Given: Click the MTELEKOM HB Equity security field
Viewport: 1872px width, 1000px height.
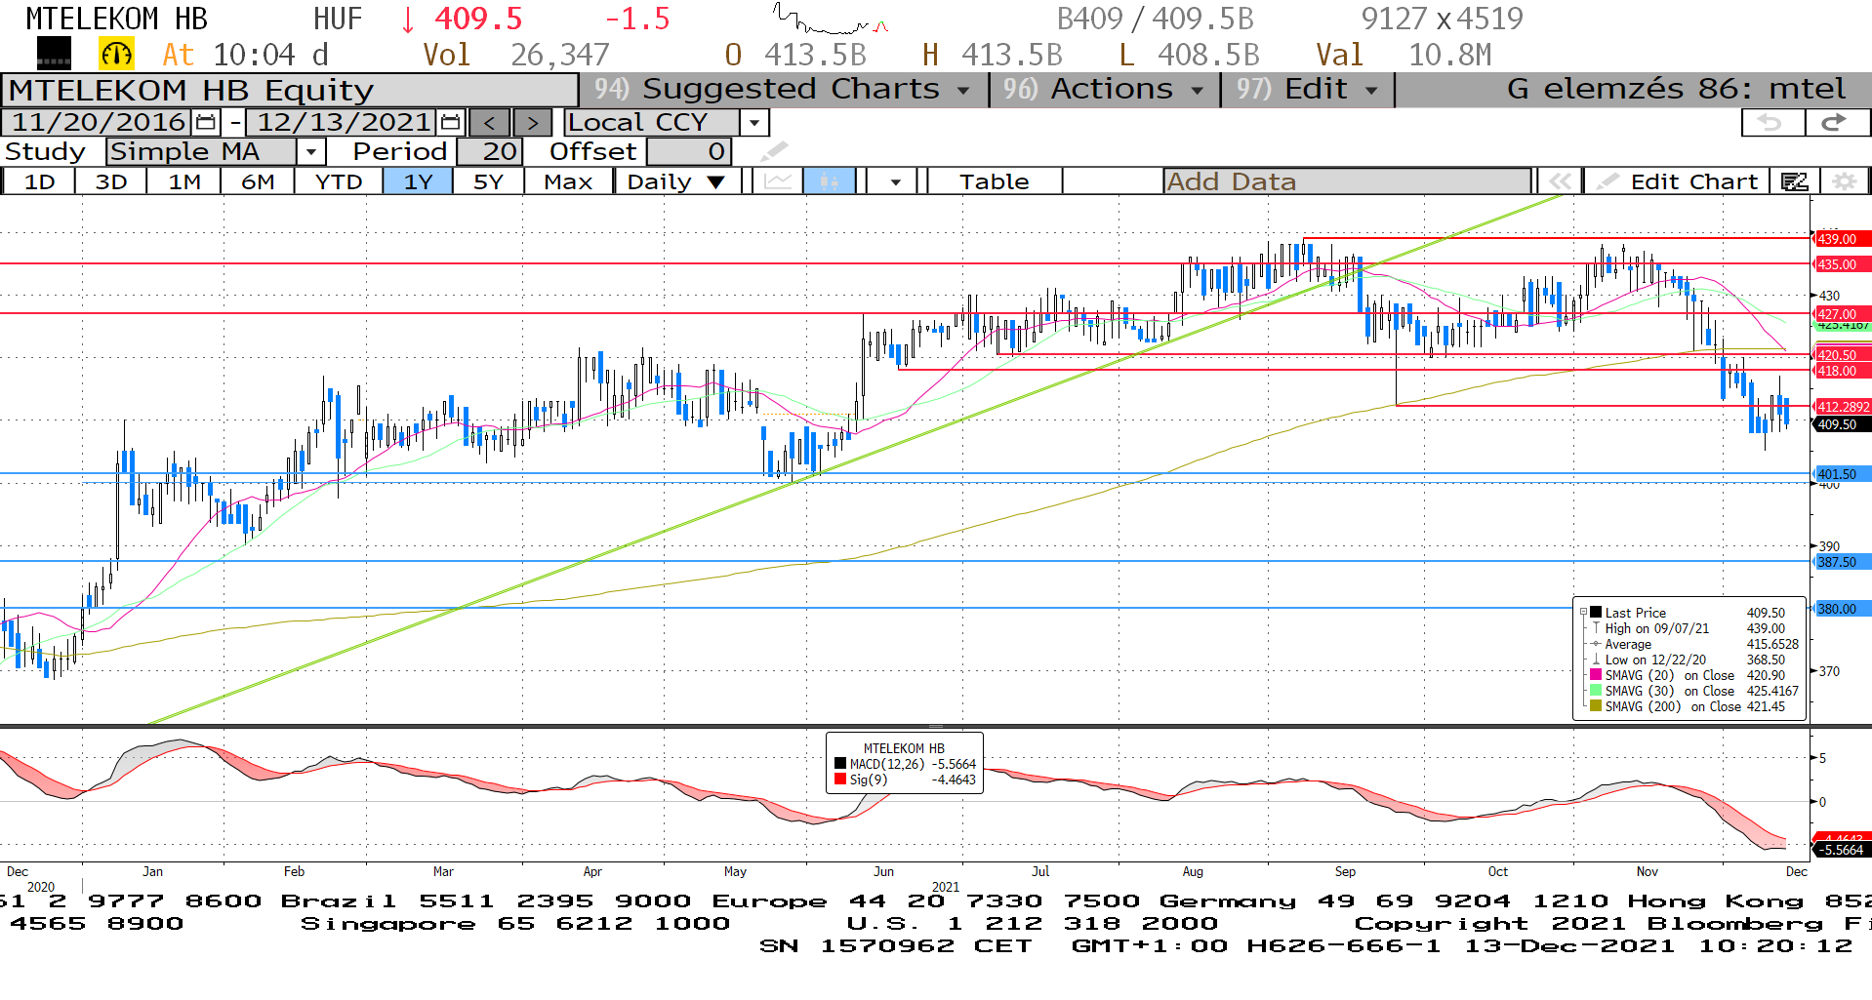Looking at the screenshot, I should [x=290, y=90].
